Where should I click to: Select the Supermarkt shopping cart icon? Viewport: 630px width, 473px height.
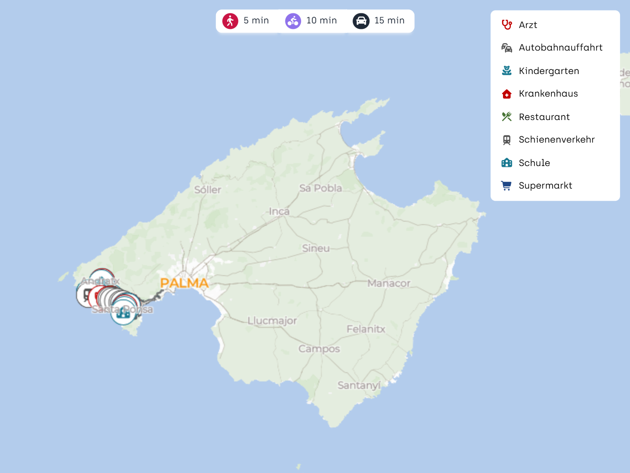coord(507,186)
